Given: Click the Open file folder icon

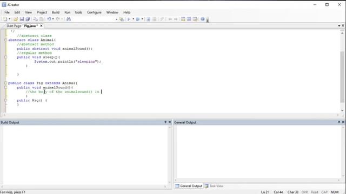Looking at the screenshot, I should point(16,19).
